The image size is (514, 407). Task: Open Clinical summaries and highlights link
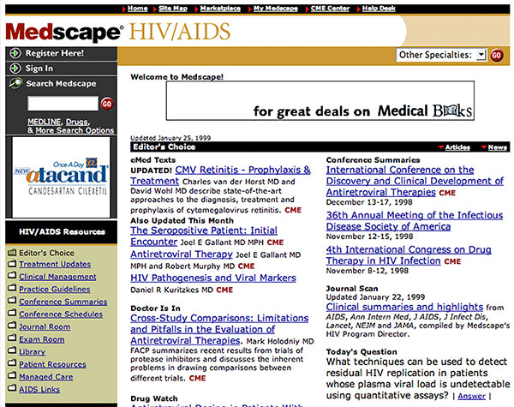click(x=404, y=307)
